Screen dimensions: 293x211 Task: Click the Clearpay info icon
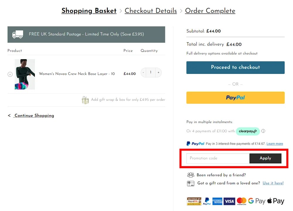point(263,131)
